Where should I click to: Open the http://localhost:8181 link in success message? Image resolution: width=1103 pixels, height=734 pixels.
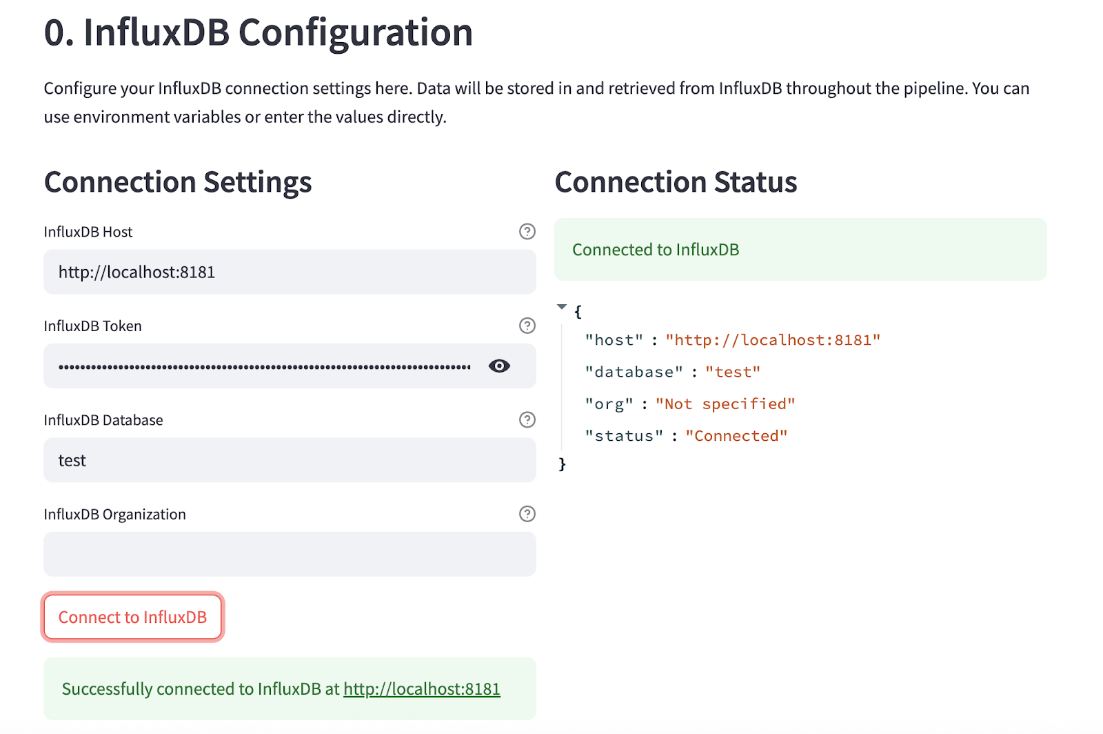pyautogui.click(x=422, y=689)
